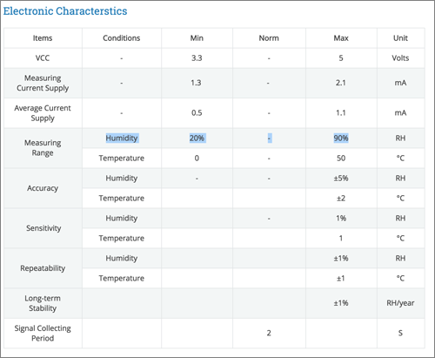
Task: Click the Long-term Stability label
Action: 43,303
